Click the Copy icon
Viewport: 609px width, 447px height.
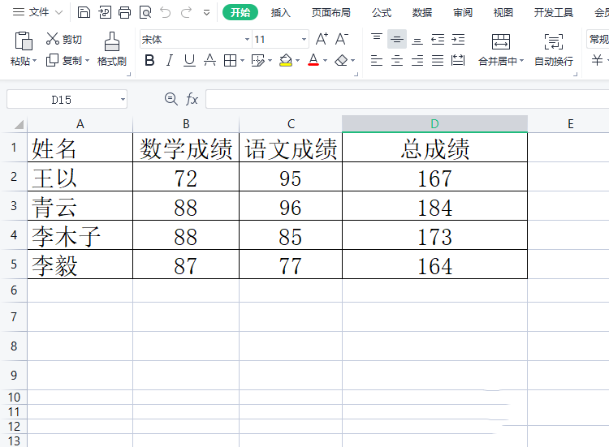[52, 60]
